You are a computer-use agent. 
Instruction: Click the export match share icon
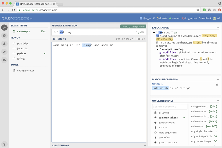217,85
